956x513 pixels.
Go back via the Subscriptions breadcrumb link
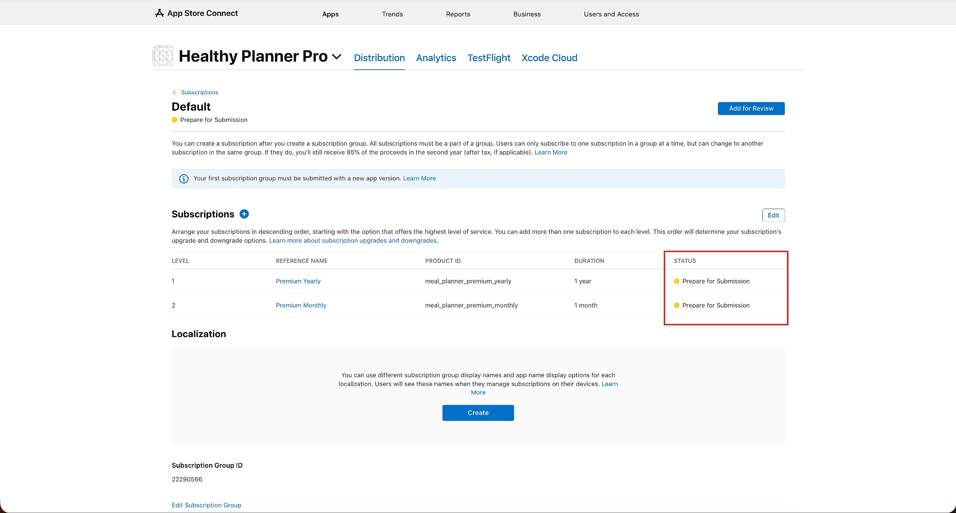(200, 92)
